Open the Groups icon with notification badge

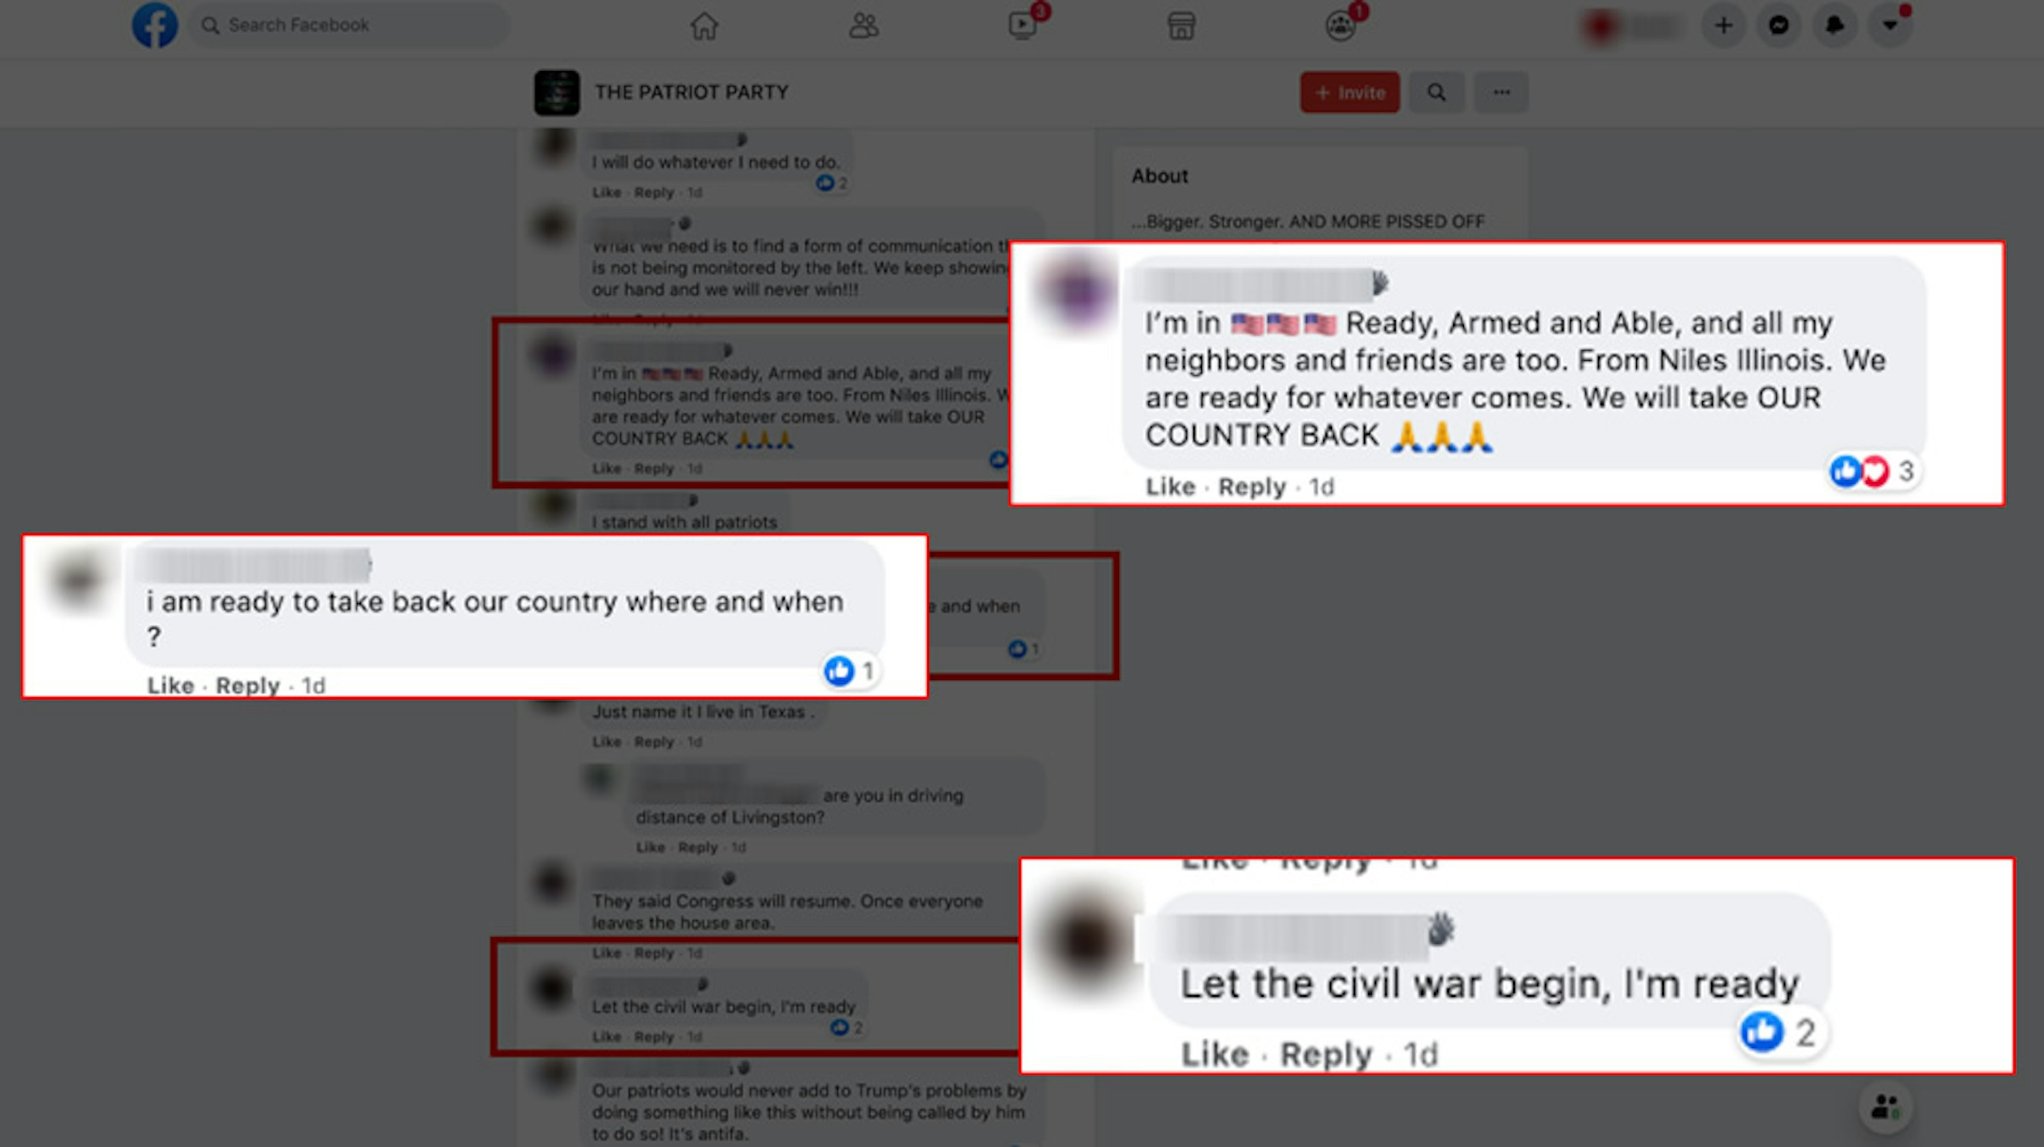[x=1341, y=26]
